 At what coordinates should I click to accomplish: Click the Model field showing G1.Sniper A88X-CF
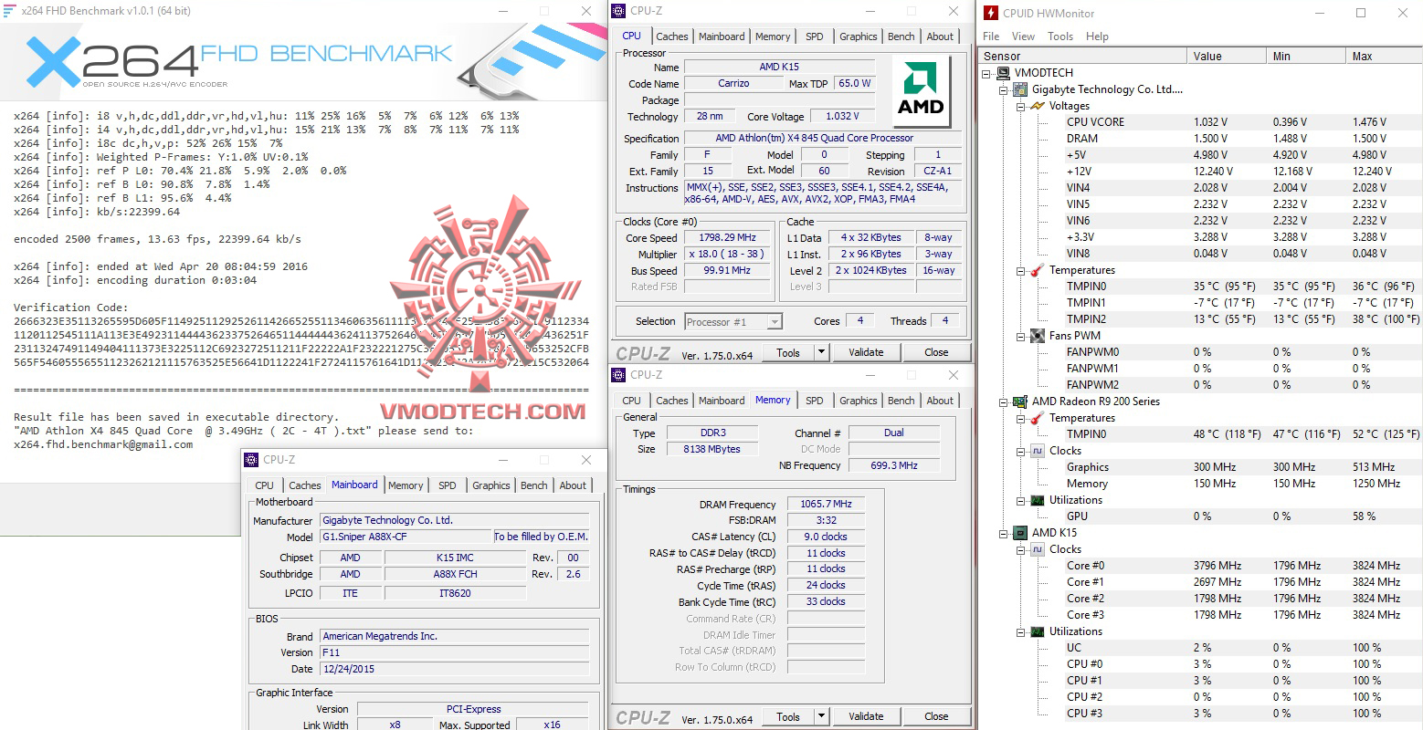tap(406, 537)
